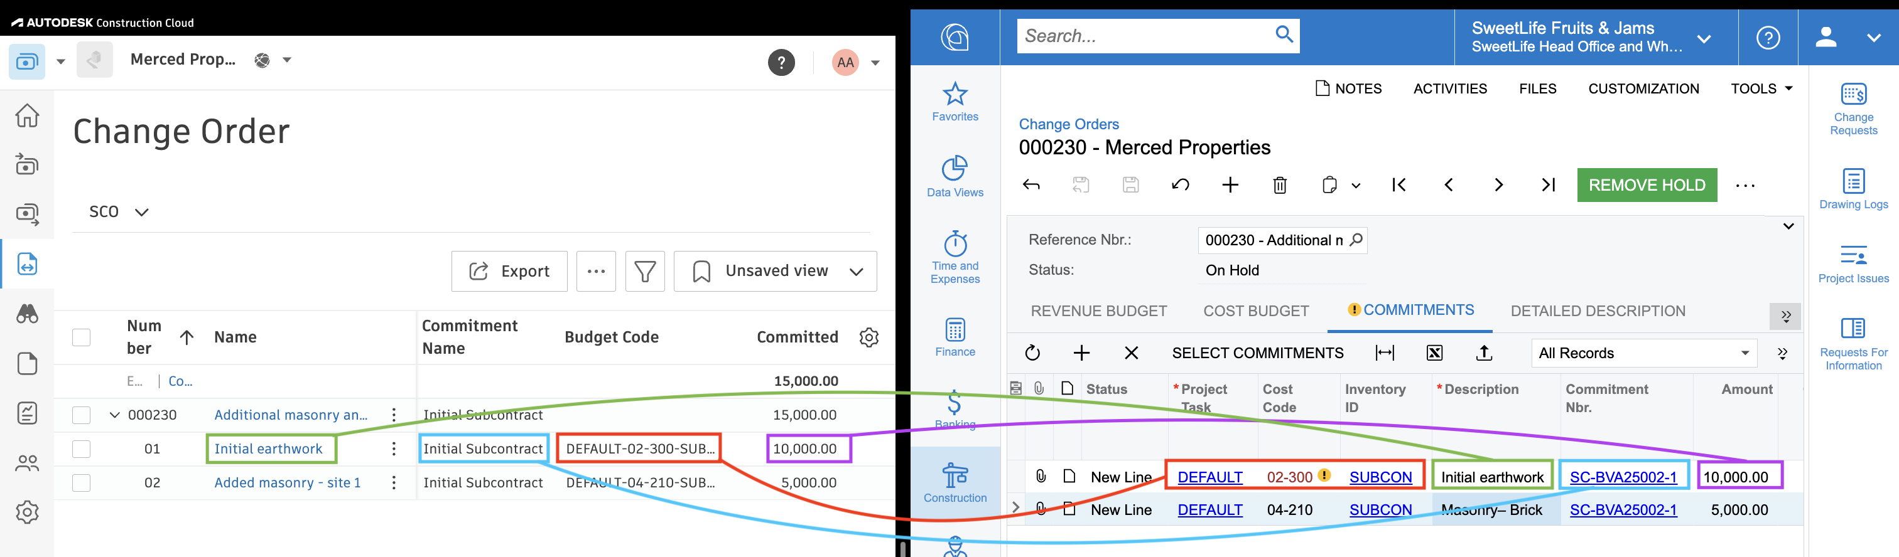Open Finance module
This screenshot has width=1899, height=557.
pos(955,337)
